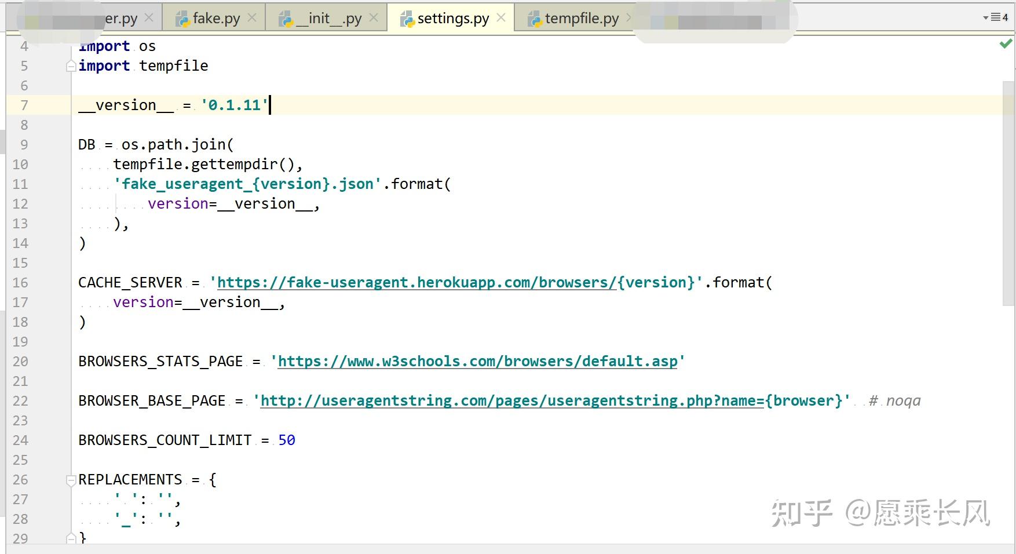1016x554 pixels.
Task: Close the __init__.py tab with its X icon
Action: click(x=375, y=17)
